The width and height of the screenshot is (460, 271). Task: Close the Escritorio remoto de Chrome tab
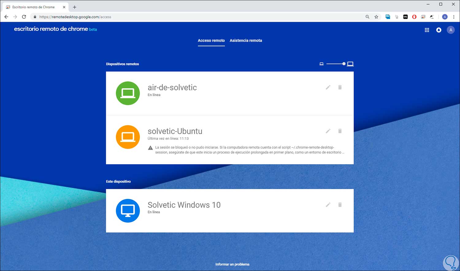[x=64, y=7]
